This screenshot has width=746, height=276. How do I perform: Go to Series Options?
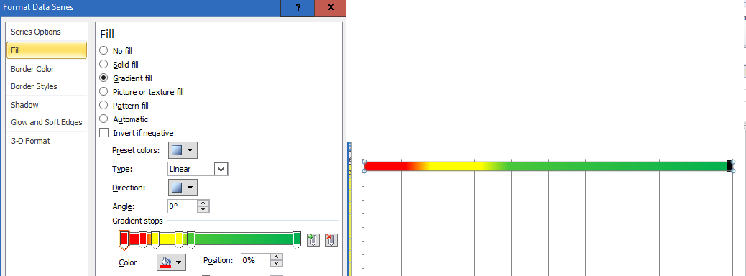point(36,32)
